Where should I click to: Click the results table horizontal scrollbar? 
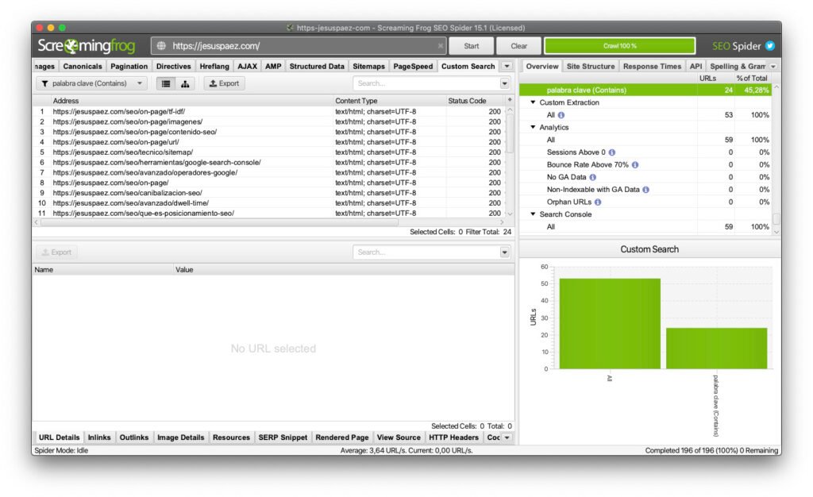pos(219,222)
